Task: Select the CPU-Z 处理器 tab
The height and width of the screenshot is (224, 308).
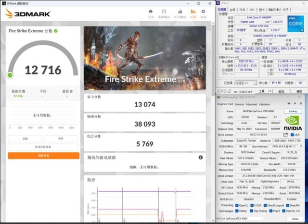Action: point(222,10)
